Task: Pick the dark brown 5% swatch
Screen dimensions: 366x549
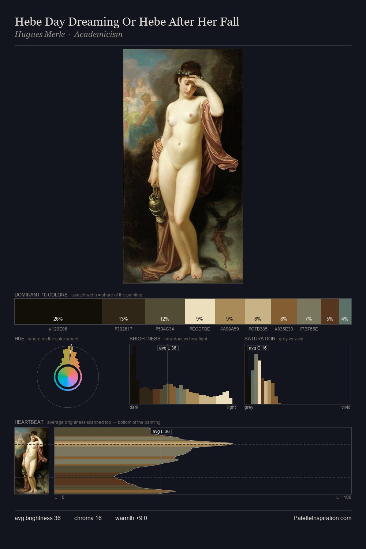Action: pyautogui.click(x=330, y=311)
